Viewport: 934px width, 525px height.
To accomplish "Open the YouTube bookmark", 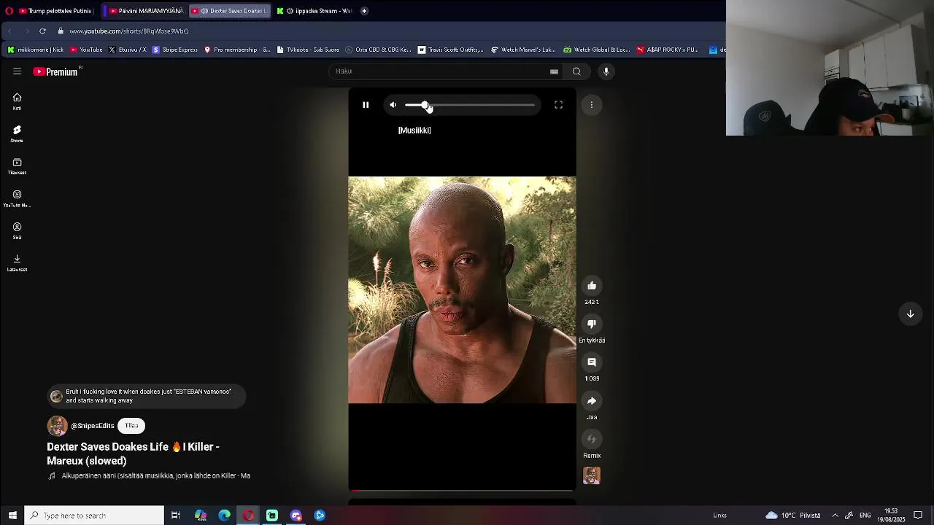I will [86, 50].
